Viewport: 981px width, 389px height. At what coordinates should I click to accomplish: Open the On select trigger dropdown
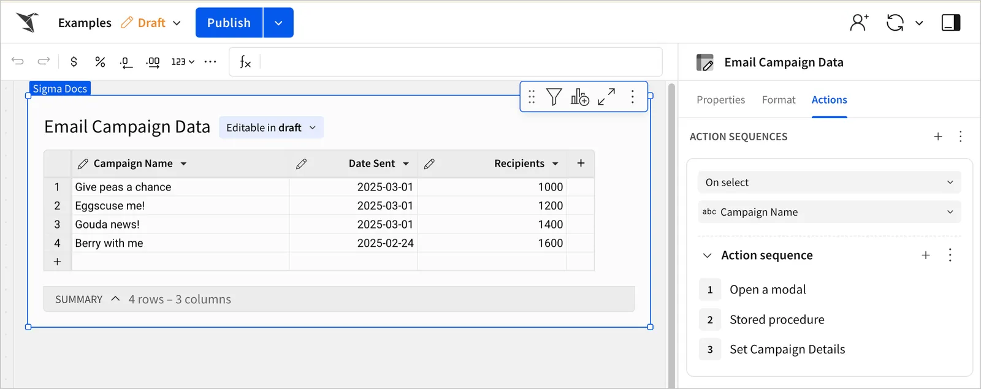[x=829, y=183]
